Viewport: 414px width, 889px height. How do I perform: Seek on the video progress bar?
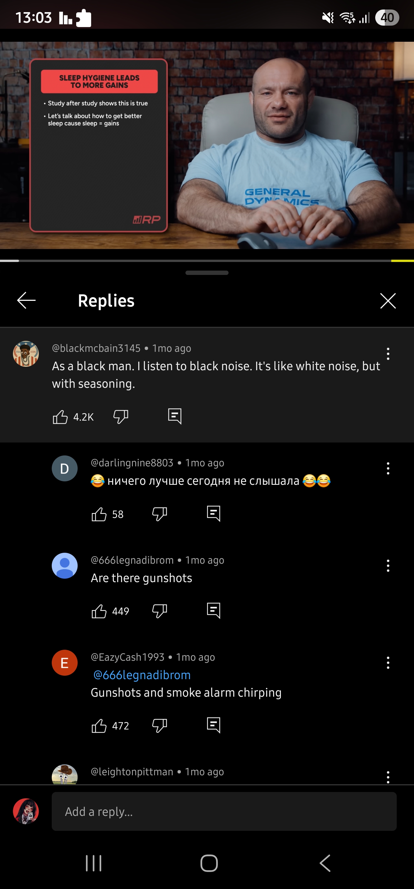[x=207, y=261]
